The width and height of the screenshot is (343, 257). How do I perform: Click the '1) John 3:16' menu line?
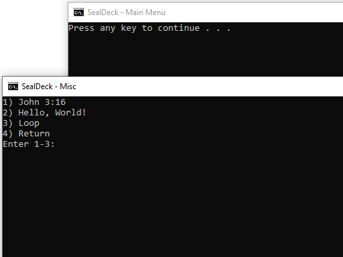pyautogui.click(x=34, y=102)
